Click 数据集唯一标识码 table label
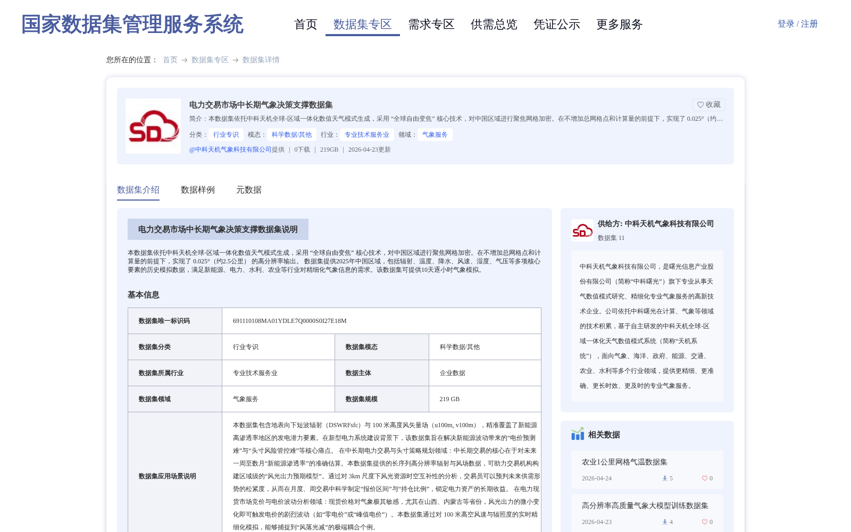851x532 pixels. [x=164, y=321]
